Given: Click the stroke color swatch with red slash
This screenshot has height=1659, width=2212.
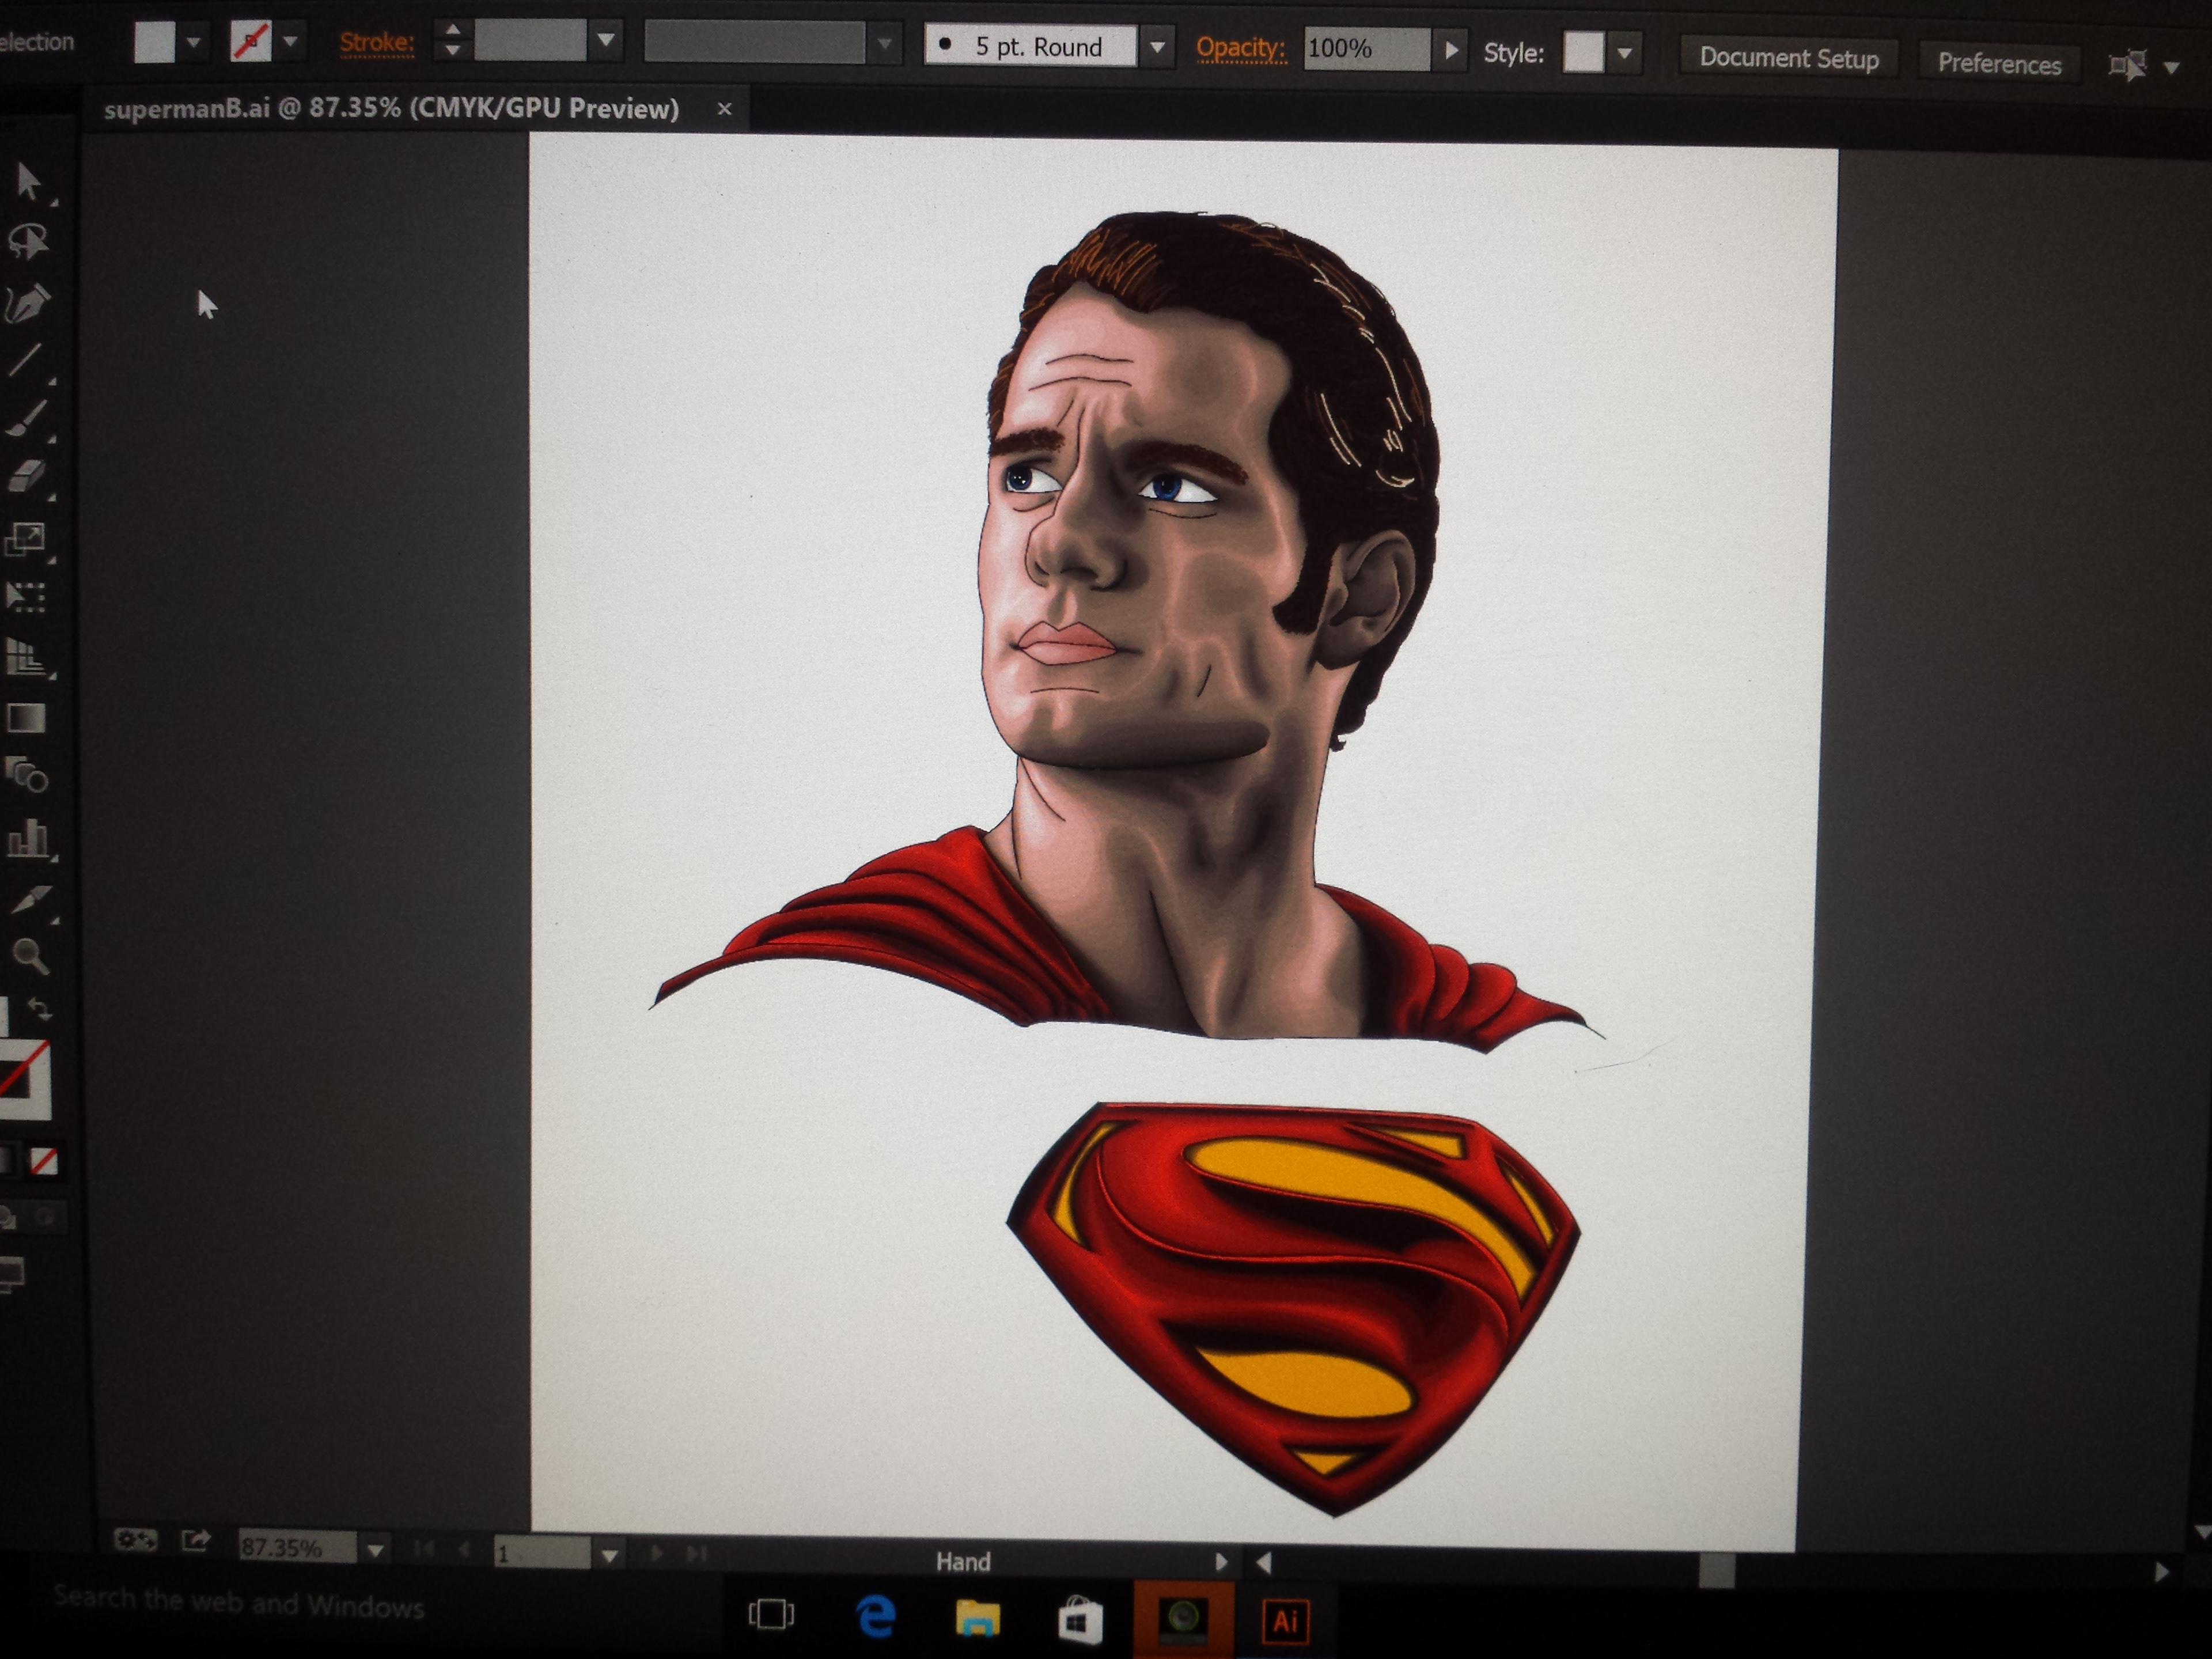Looking at the screenshot, I should [250, 42].
